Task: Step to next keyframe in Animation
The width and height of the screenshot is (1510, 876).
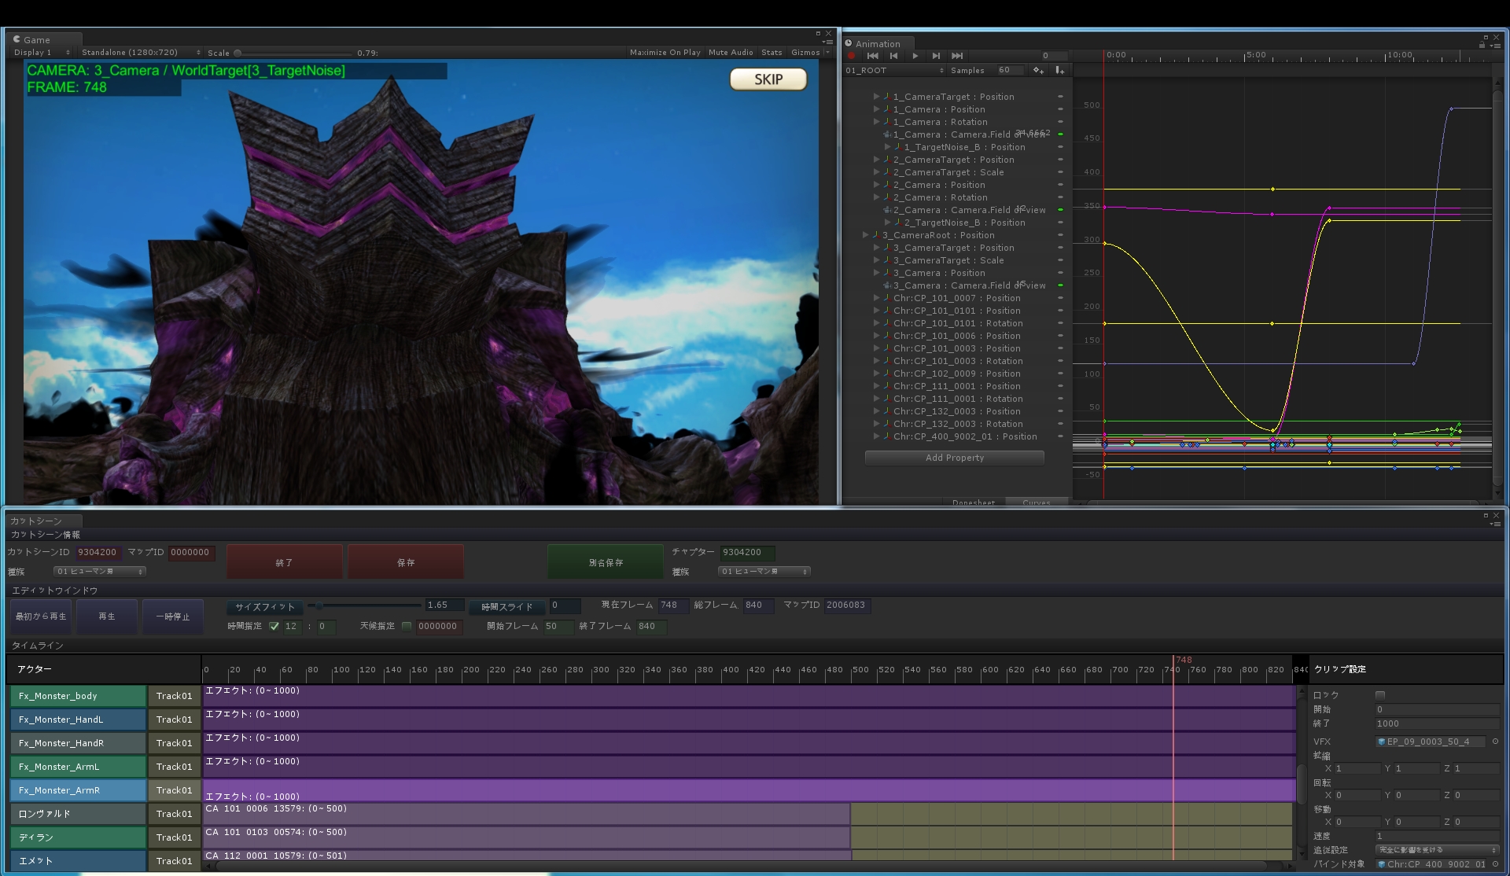Action: tap(936, 56)
